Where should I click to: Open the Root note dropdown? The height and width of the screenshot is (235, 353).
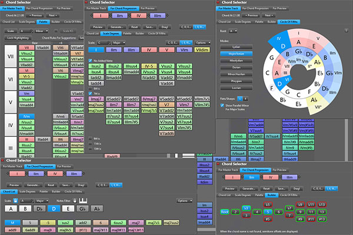pyautogui.click(x=233, y=31)
